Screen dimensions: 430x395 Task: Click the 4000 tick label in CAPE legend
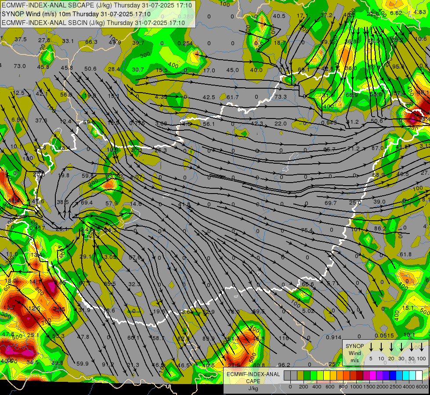click(x=409, y=387)
